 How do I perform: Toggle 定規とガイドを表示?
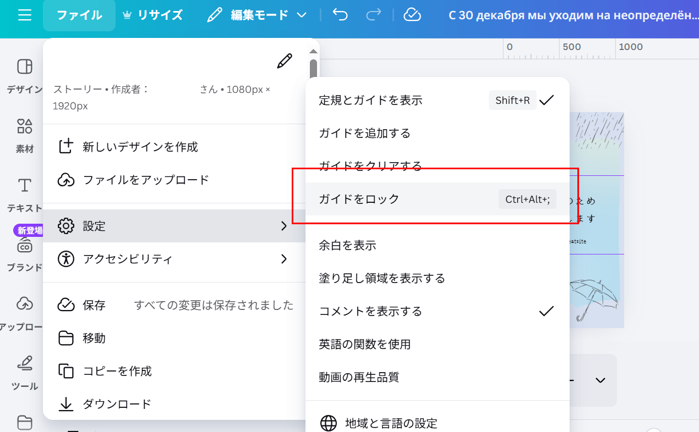pyautogui.click(x=438, y=100)
